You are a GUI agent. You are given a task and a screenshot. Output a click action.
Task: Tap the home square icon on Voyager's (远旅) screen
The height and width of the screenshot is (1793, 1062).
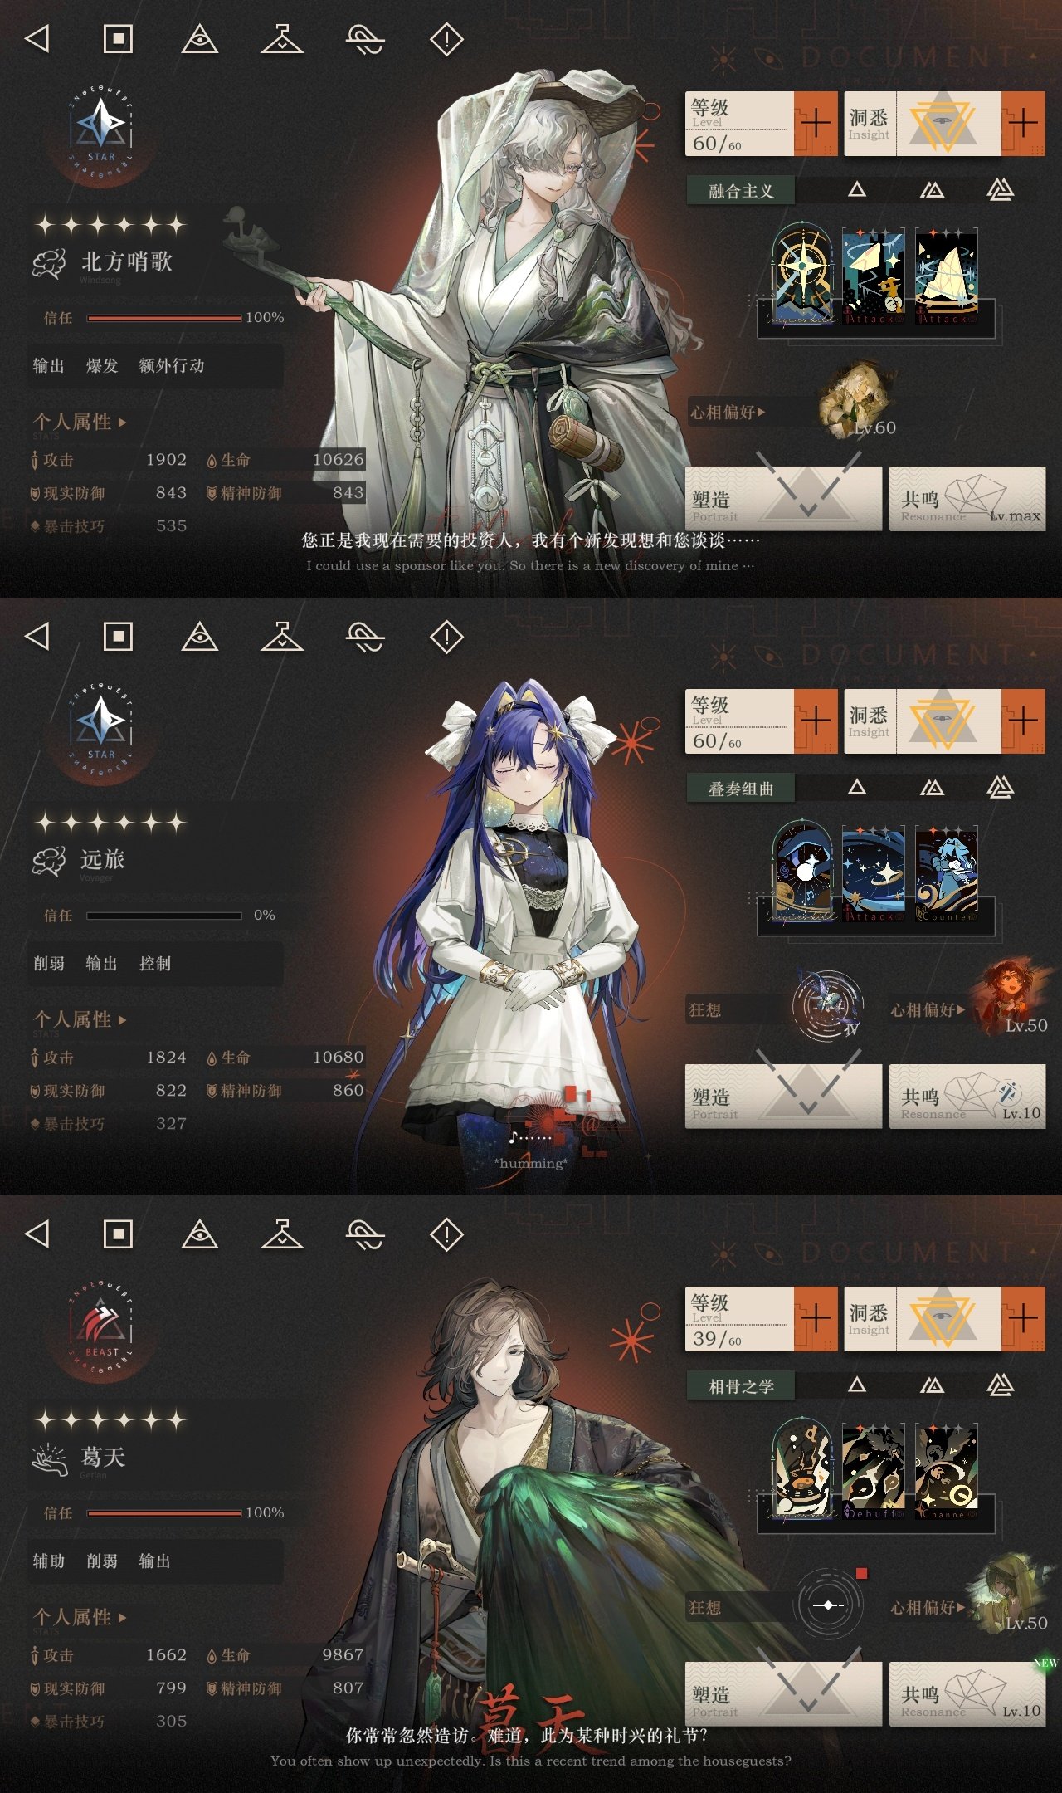click(x=118, y=637)
